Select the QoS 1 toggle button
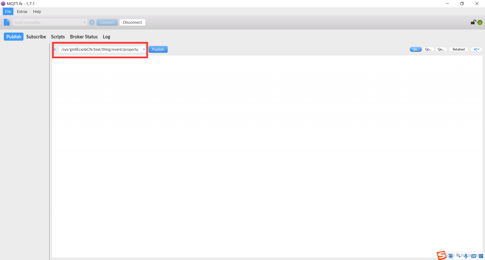The width and height of the screenshot is (485, 260). coord(428,49)
